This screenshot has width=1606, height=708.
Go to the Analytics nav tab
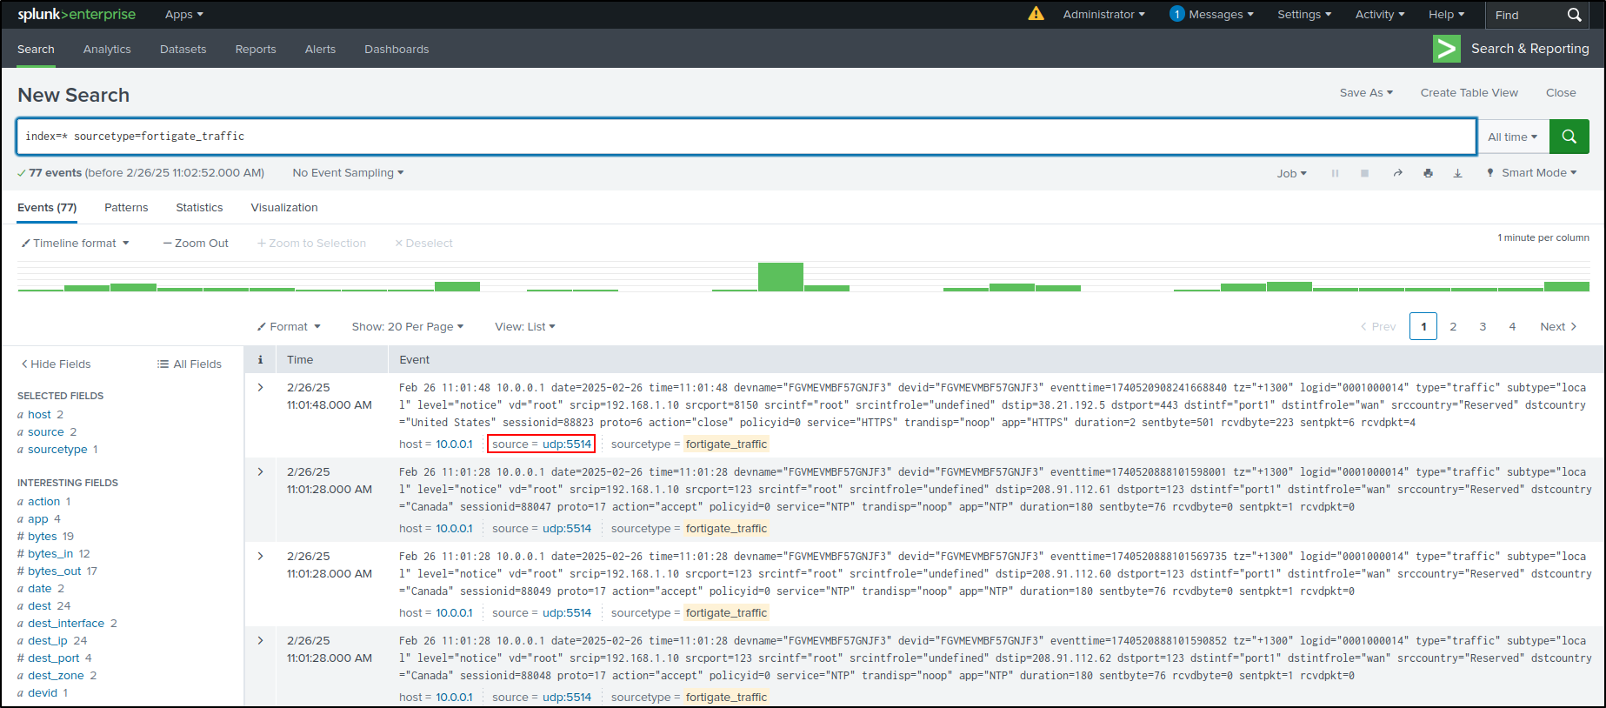(107, 50)
